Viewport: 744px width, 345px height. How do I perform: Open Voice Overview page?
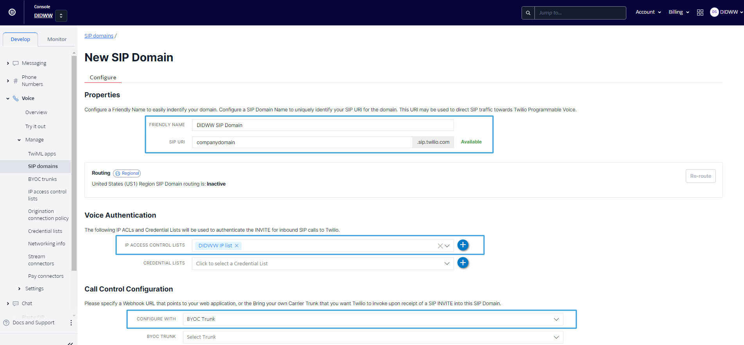tap(36, 113)
